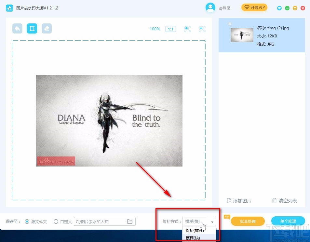Select the rectangle selection tool
The width and height of the screenshot is (310, 242).
(32, 29)
